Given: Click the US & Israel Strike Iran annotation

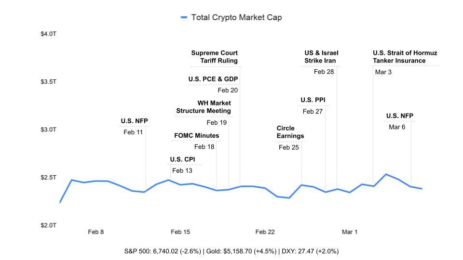Looking at the screenshot, I should click(x=321, y=57).
